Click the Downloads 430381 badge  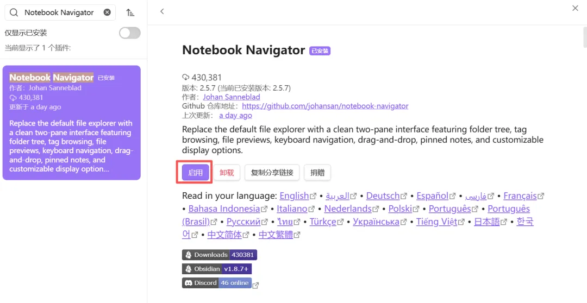220,255
